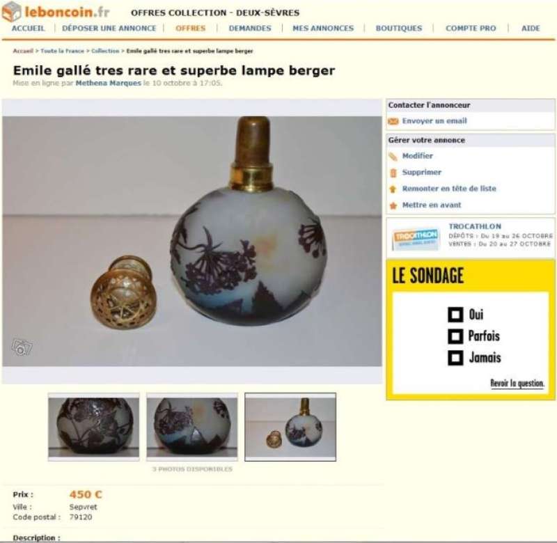Click the Revoir la question link
557x543 pixels.
[517, 383]
